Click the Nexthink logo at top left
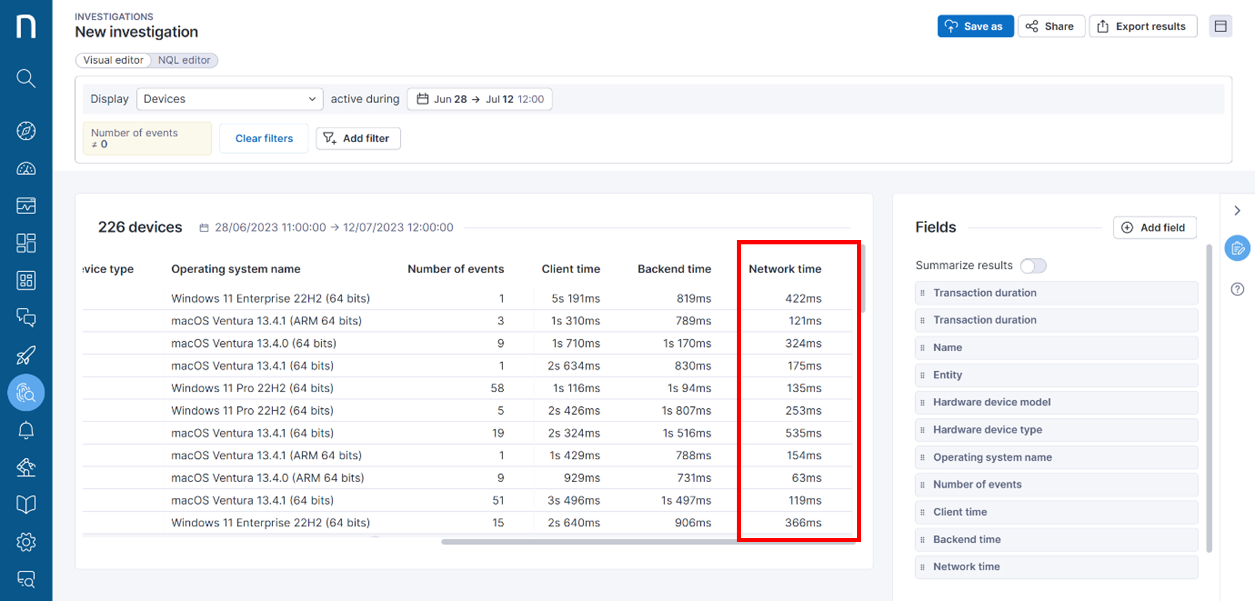The image size is (1255, 601). pyautogui.click(x=25, y=25)
